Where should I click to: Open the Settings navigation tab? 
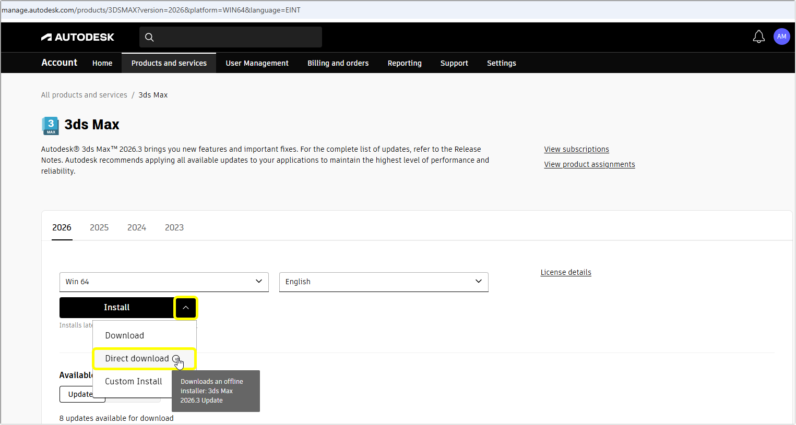pos(501,63)
